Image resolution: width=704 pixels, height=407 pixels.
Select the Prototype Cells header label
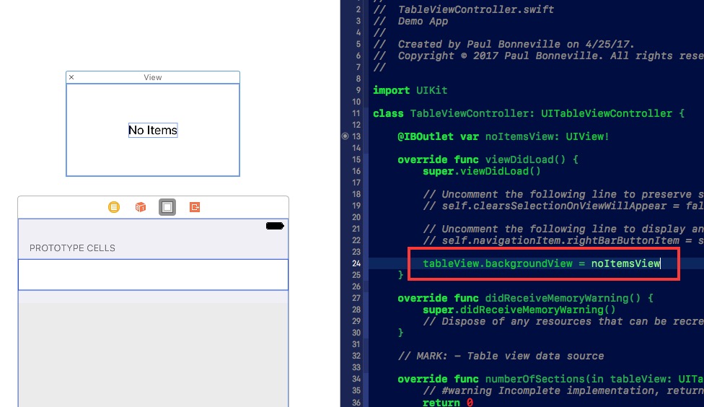pyautogui.click(x=72, y=248)
